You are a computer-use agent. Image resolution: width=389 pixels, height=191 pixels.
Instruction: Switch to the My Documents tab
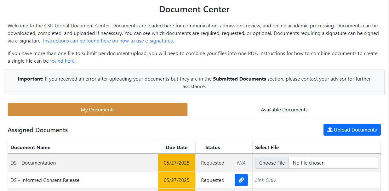click(98, 110)
